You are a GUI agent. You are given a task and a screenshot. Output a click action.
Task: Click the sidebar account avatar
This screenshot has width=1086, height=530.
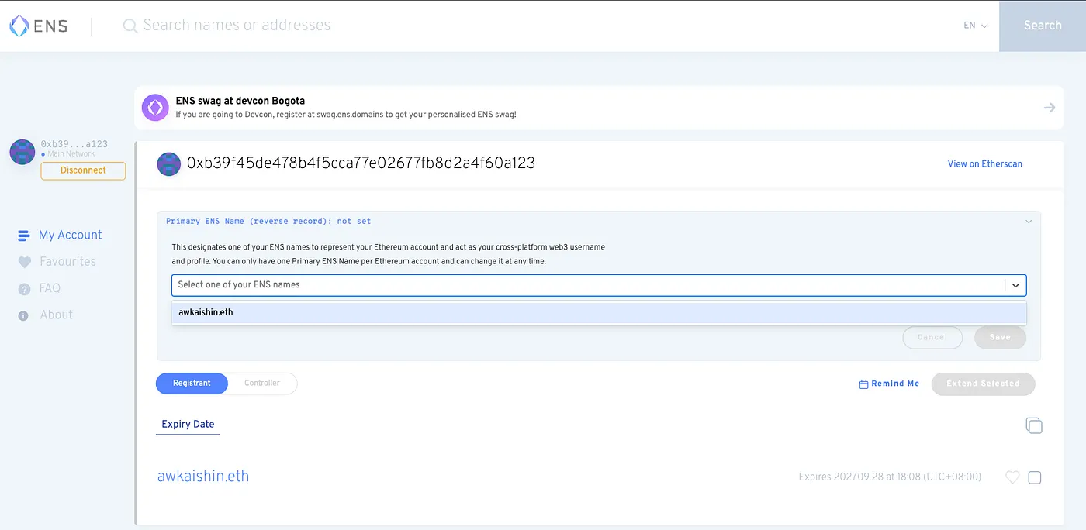(22, 152)
